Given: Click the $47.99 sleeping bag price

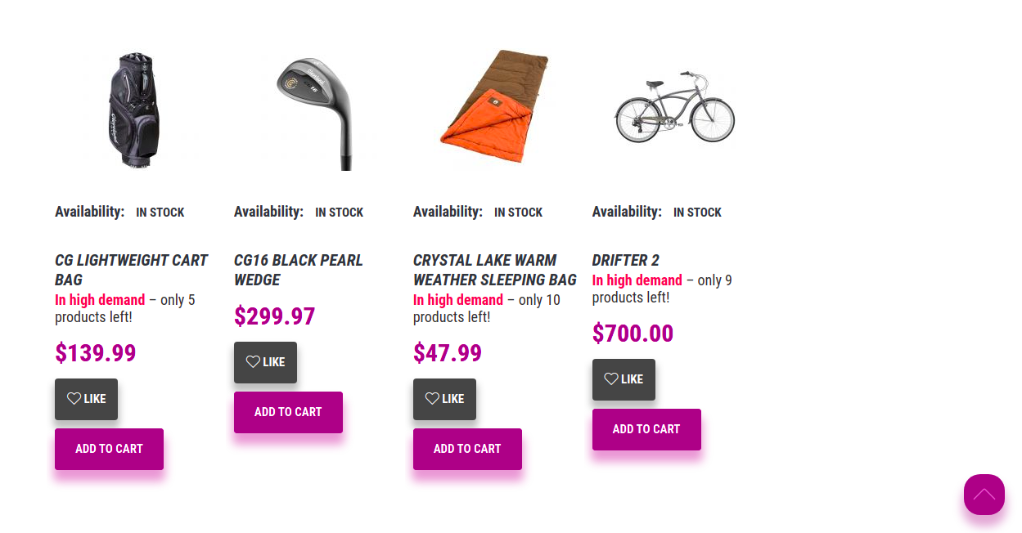Looking at the screenshot, I should tap(448, 353).
